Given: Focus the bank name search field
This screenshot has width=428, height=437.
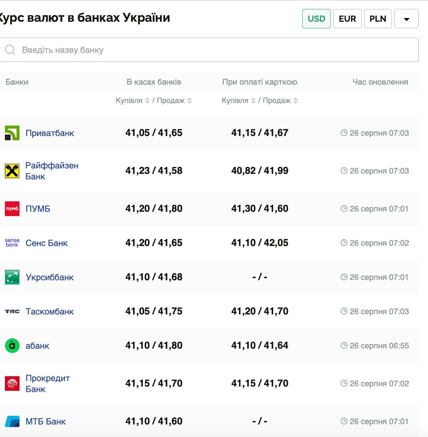Looking at the screenshot, I should point(218,50).
